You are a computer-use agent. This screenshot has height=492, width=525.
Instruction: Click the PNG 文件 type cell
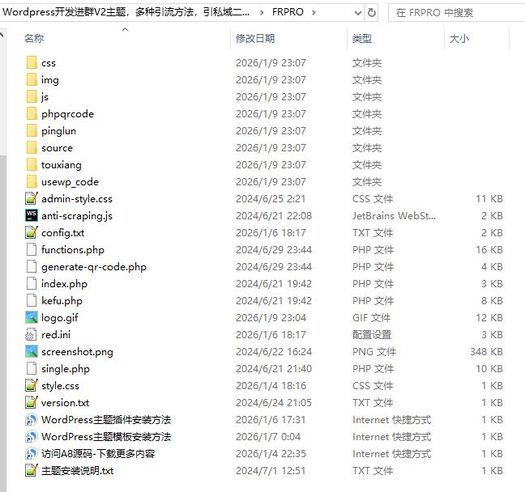click(374, 352)
